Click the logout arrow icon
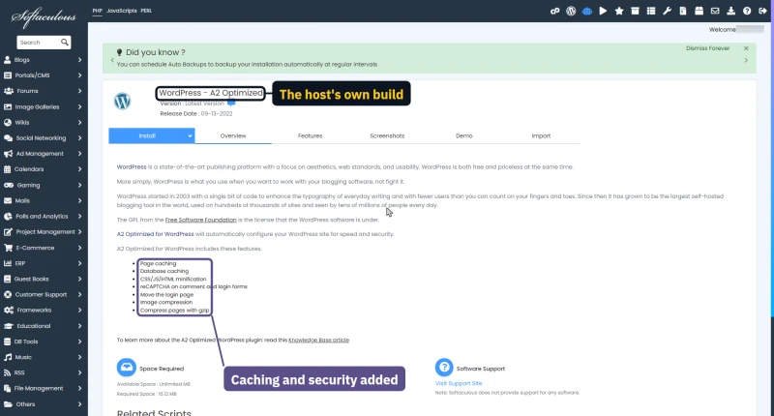This screenshot has height=416, width=774. point(762,11)
